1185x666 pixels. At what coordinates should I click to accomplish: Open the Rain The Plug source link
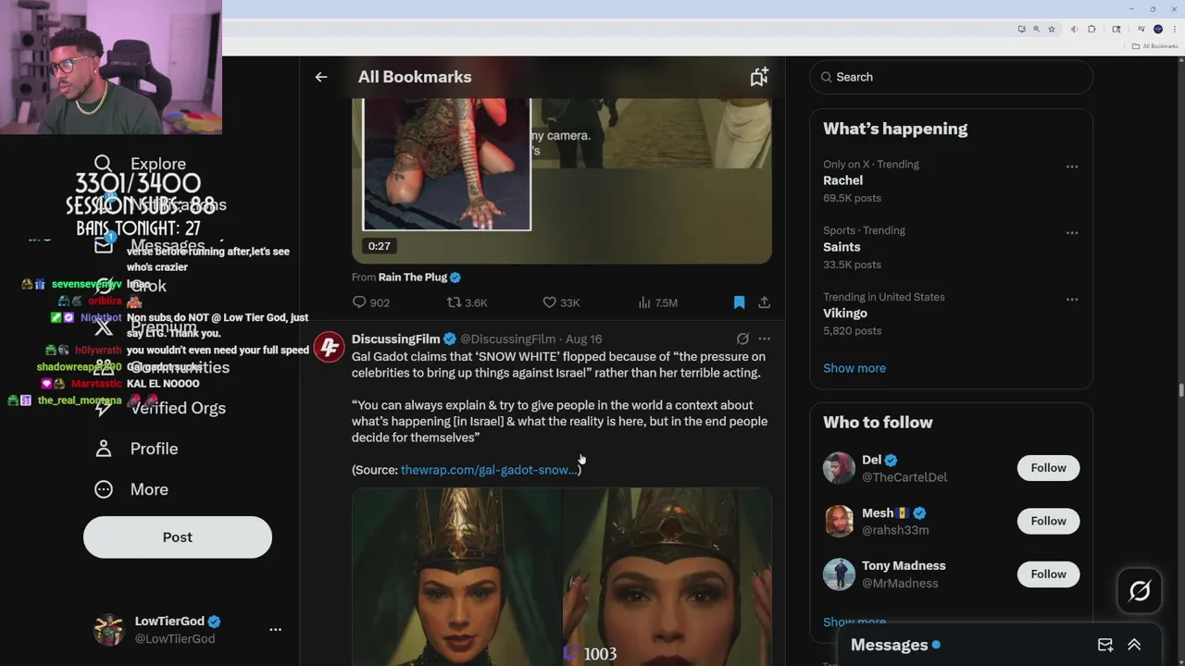coord(412,277)
